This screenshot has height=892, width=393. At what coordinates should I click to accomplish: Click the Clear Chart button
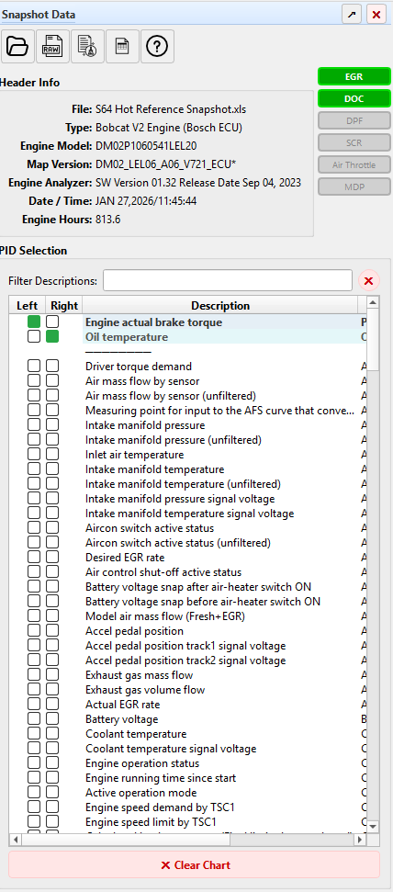point(194,865)
